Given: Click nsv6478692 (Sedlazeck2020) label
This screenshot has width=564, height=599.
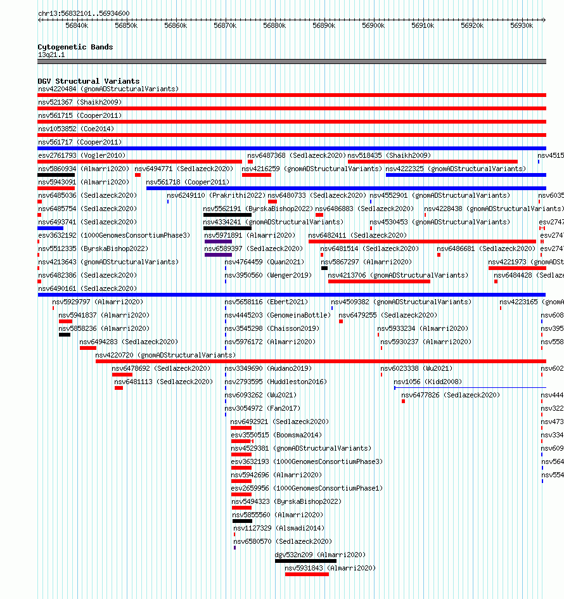Looking at the screenshot, I should pyautogui.click(x=161, y=369).
